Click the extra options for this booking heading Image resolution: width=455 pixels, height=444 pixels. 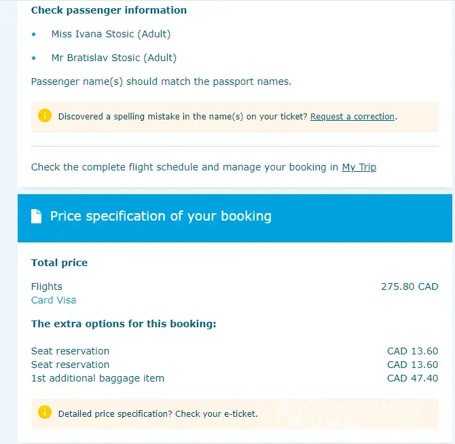(x=124, y=324)
